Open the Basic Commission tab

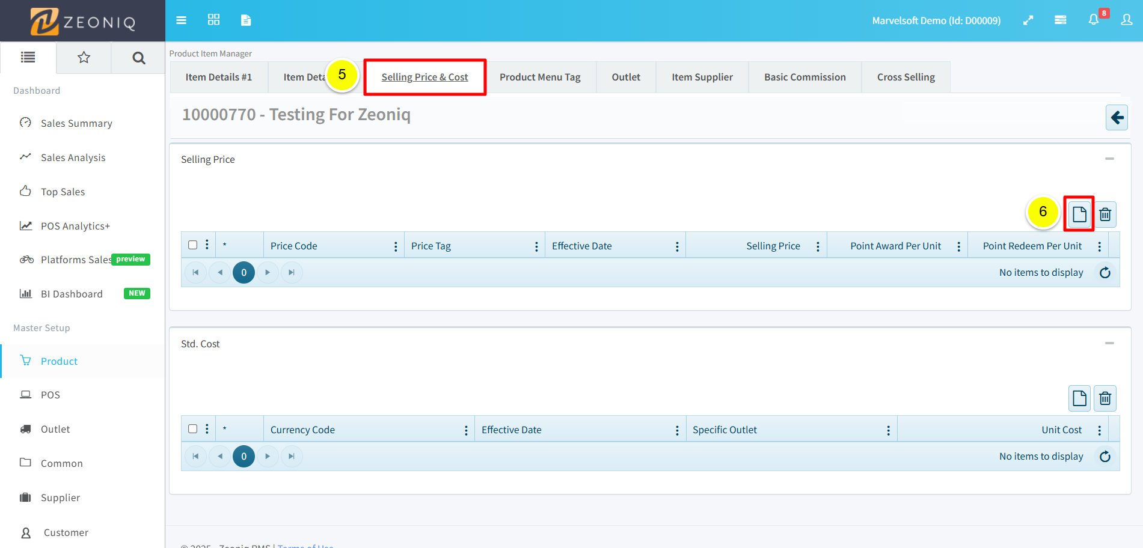[x=805, y=77]
